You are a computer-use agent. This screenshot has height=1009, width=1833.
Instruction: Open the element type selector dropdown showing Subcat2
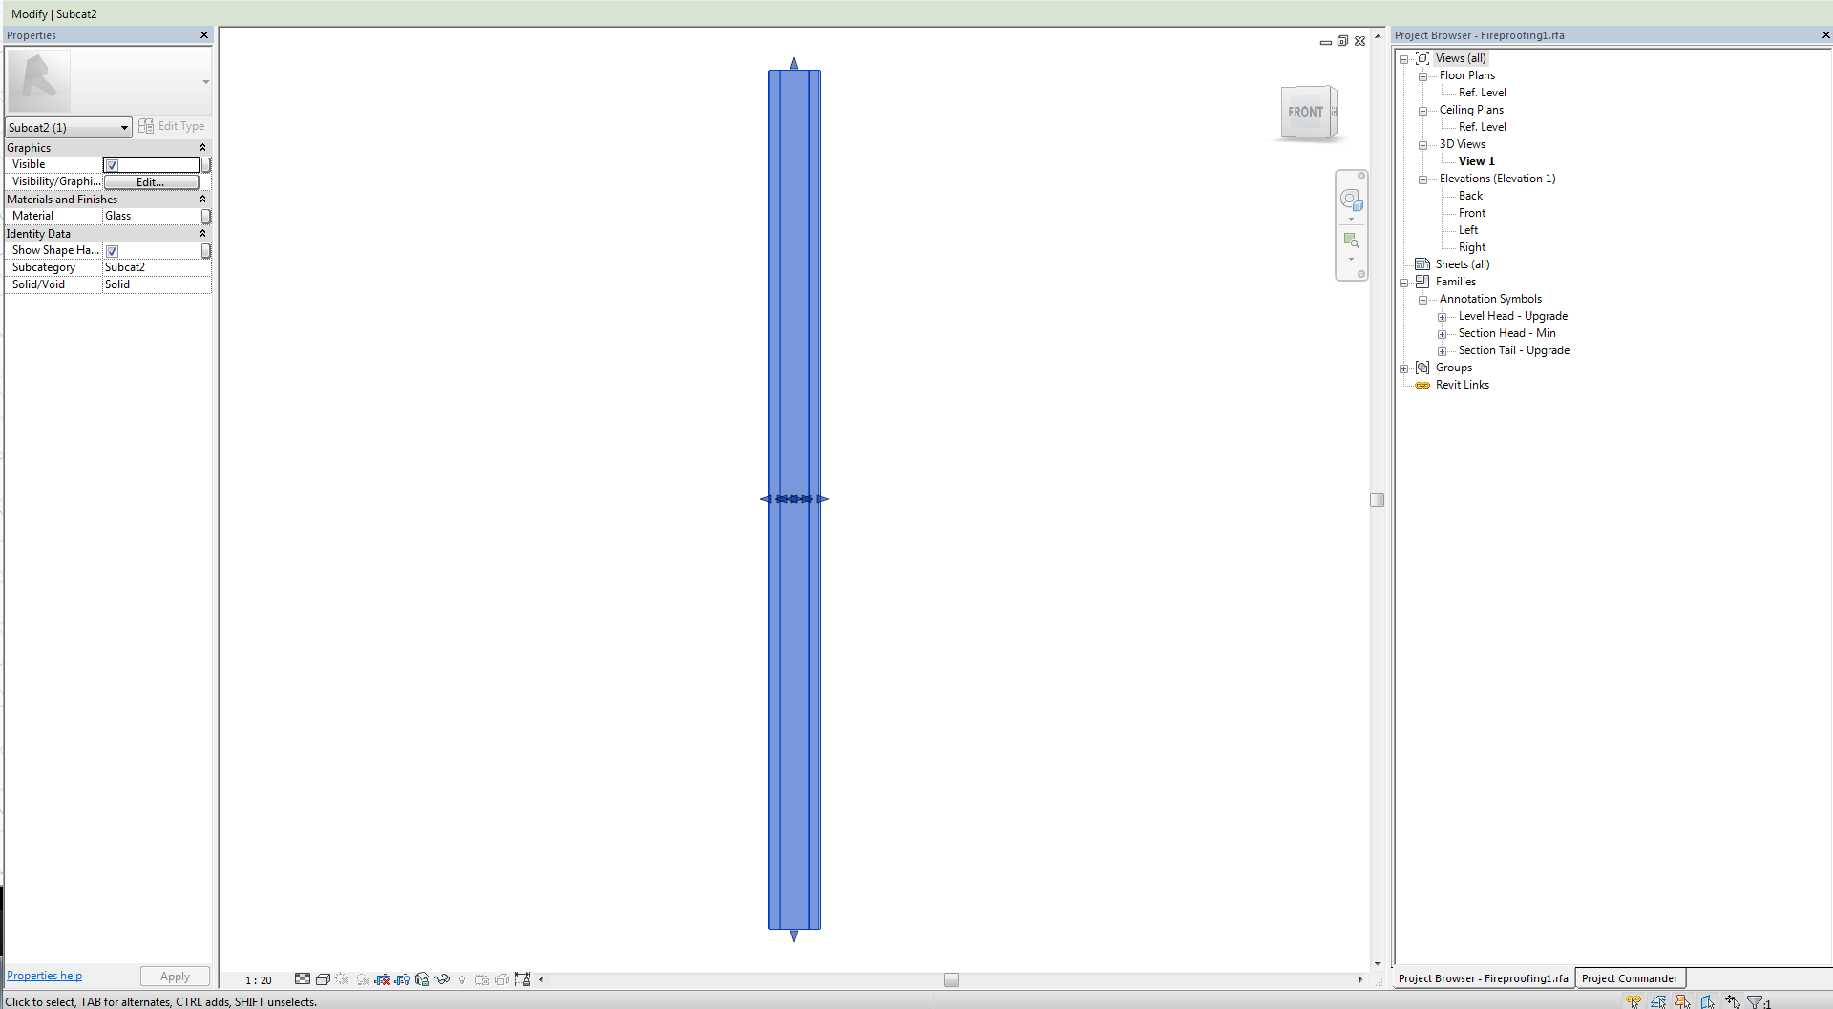coord(124,127)
